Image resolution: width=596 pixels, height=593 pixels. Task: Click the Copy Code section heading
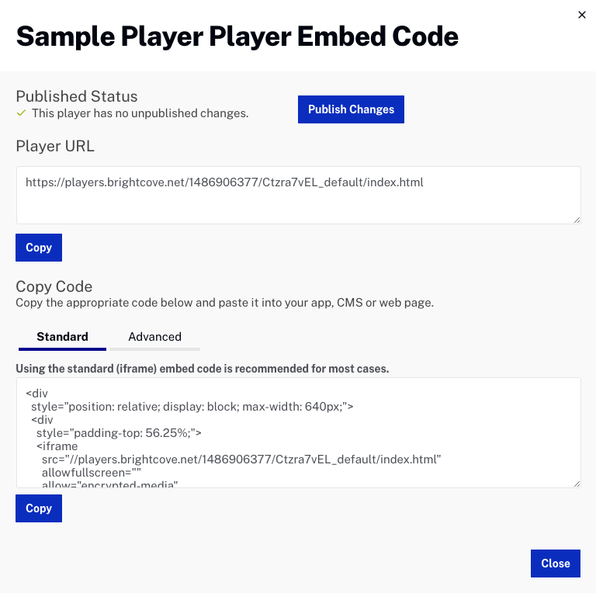pos(54,286)
